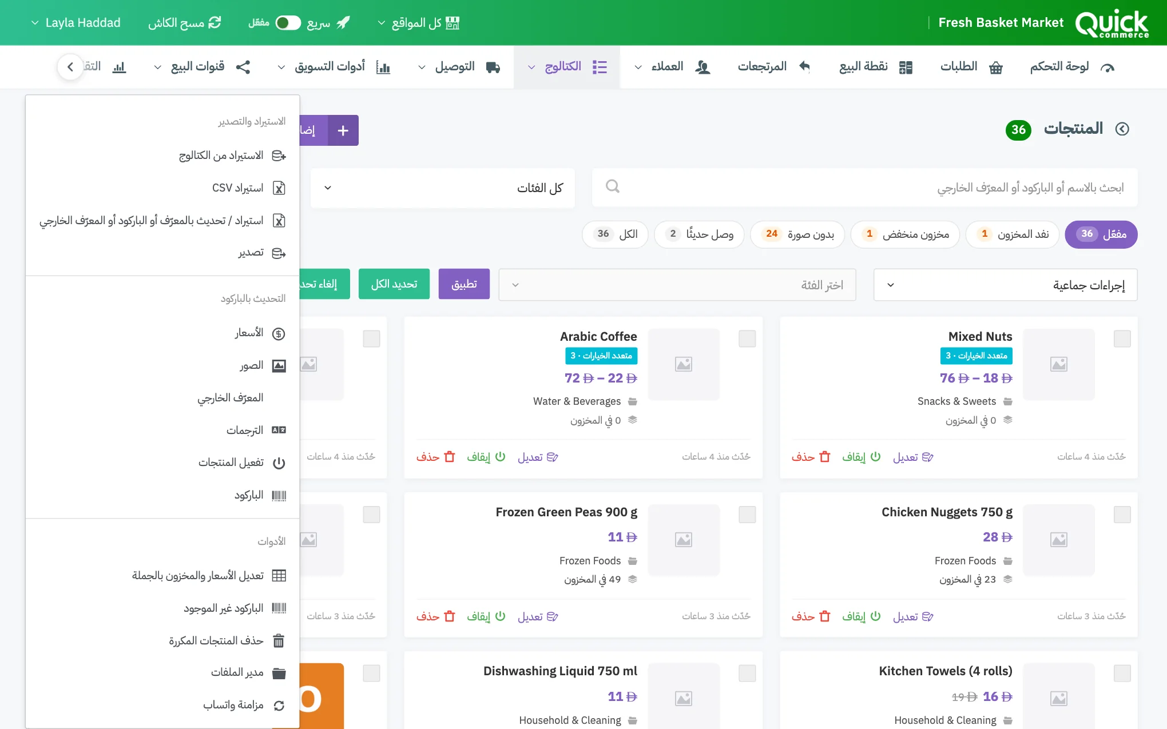1167x729 pixels.
Task: Select the بدون صورة filter tab
Action: tap(797, 234)
